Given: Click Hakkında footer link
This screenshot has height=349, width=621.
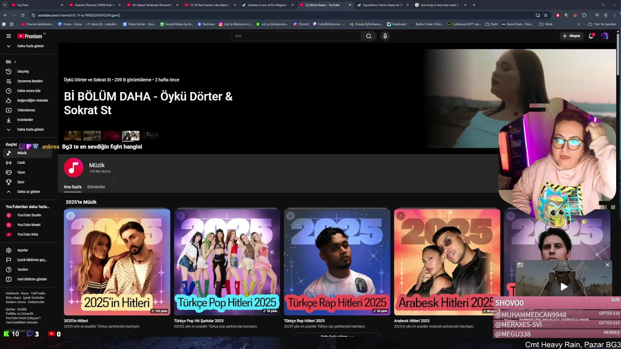Looking at the screenshot, I should click(x=13, y=293).
